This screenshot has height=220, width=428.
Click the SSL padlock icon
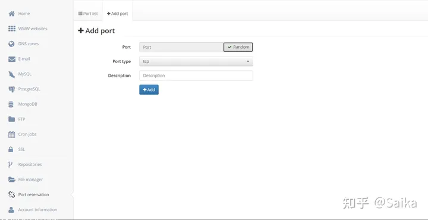(11, 149)
